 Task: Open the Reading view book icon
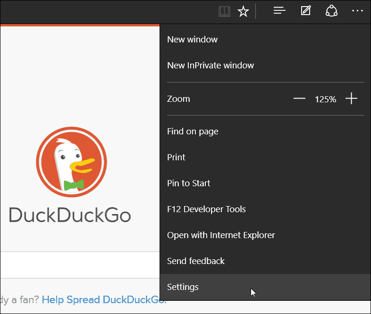point(224,11)
